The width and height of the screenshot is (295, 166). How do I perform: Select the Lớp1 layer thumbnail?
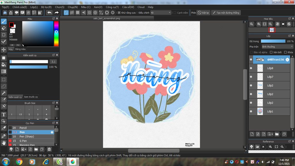260,112
